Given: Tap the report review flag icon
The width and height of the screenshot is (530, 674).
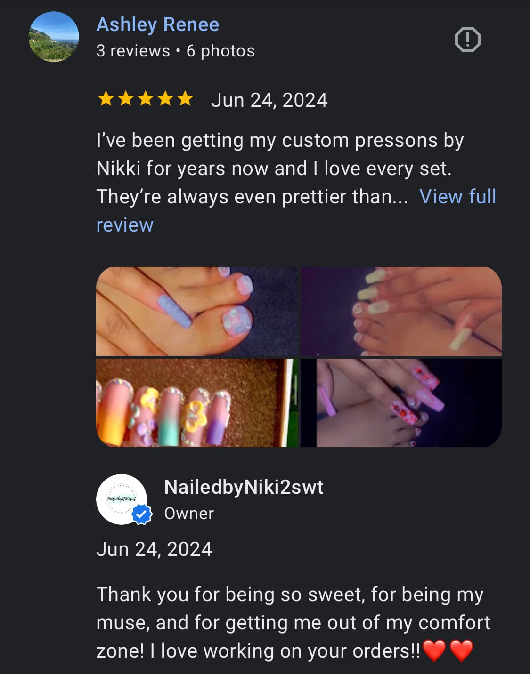Looking at the screenshot, I should tap(467, 40).
